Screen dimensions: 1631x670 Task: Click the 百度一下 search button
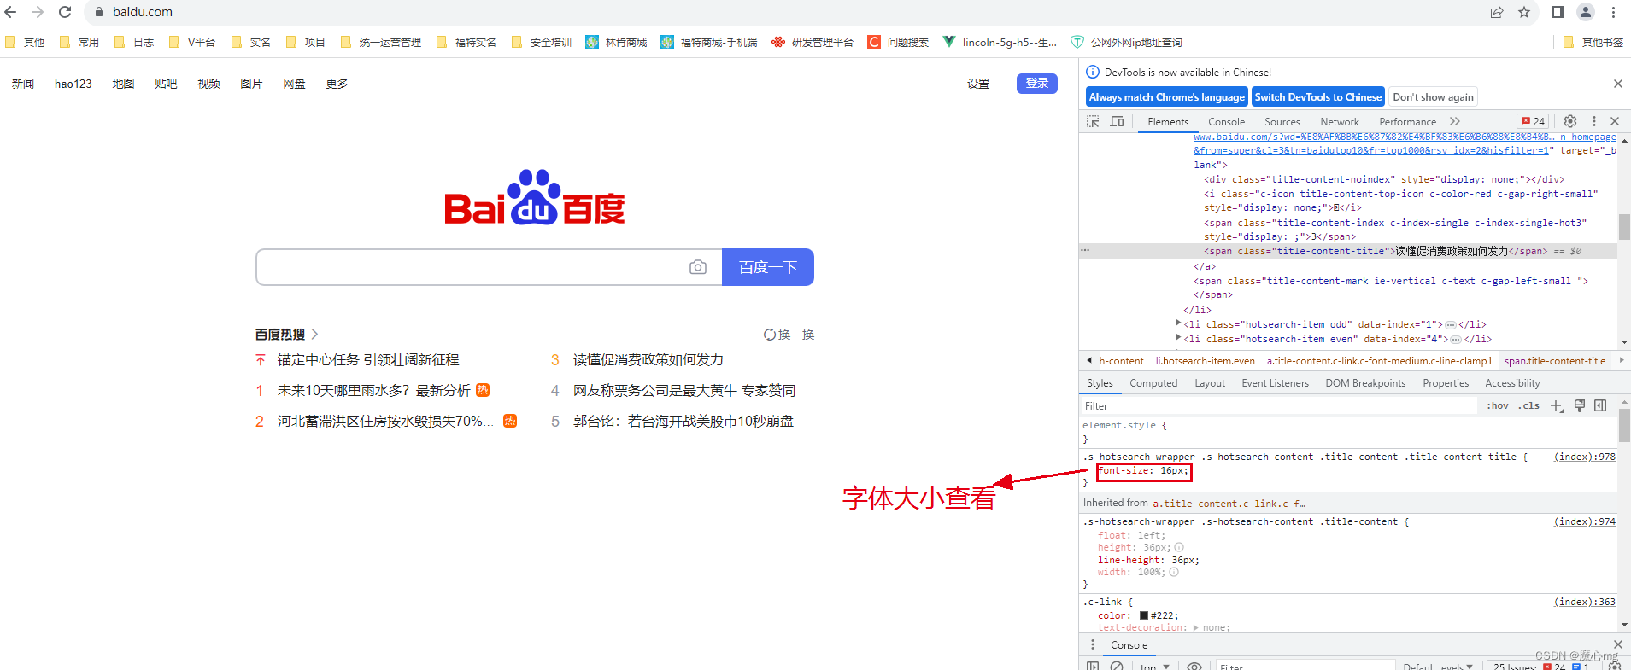click(767, 267)
